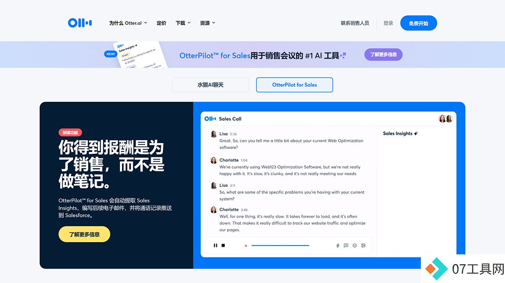This screenshot has height=283, width=505.
Task: Click the Otter logo beside Sales Call
Action: [210, 119]
